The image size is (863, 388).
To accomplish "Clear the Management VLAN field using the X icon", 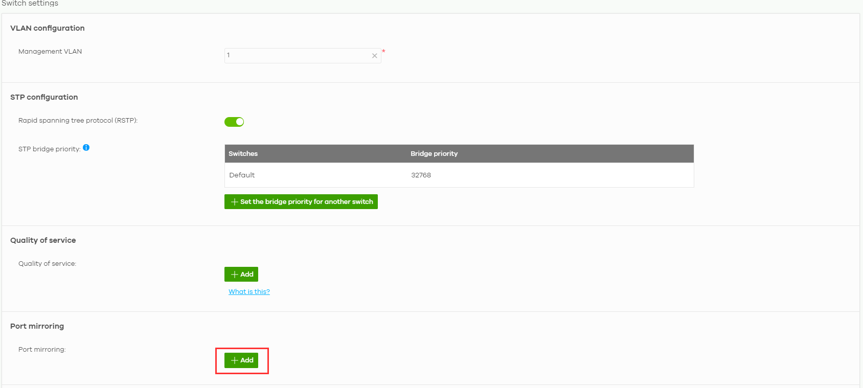I will 374,56.
